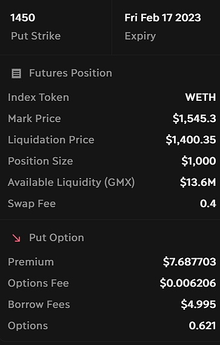This screenshot has width=220, height=345.
Task: Click the red Put Option arrow icon
Action: pyautogui.click(x=16, y=238)
